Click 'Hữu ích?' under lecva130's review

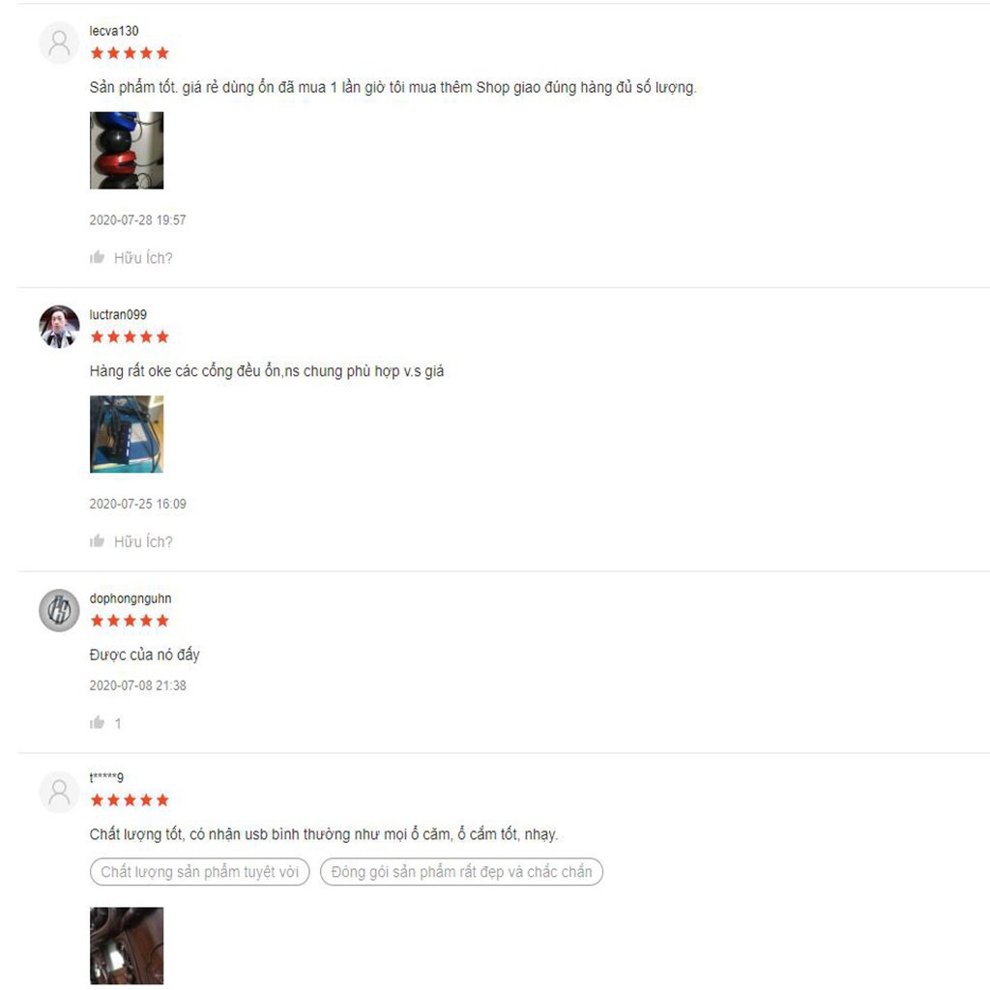pyautogui.click(x=143, y=257)
